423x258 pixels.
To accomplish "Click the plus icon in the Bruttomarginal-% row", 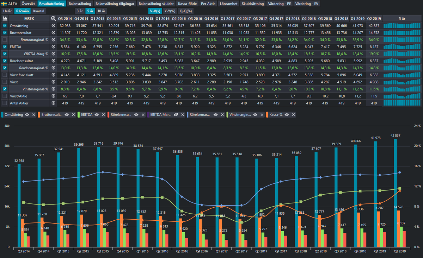I will coord(54,40).
